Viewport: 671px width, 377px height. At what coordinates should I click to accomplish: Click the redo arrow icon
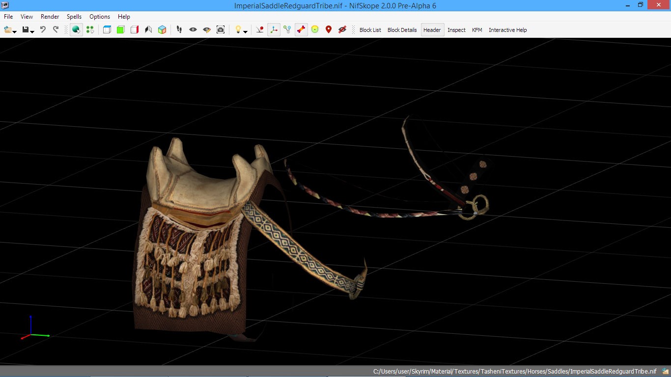click(x=56, y=30)
